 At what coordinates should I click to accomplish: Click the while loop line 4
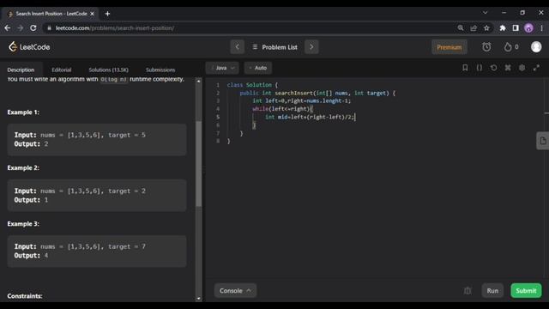pyautogui.click(x=282, y=109)
